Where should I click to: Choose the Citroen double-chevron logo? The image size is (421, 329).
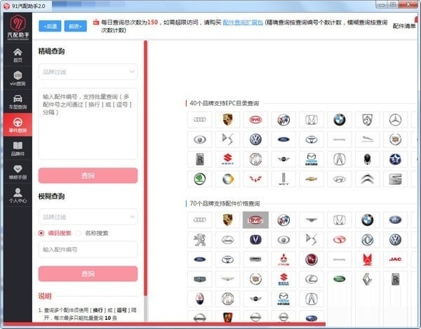pyautogui.click(x=367, y=179)
